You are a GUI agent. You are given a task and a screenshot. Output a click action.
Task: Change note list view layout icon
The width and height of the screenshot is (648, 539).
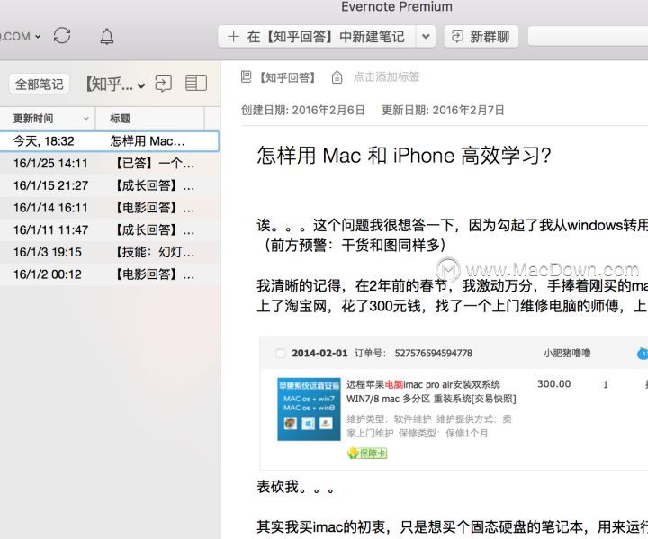pos(196,83)
